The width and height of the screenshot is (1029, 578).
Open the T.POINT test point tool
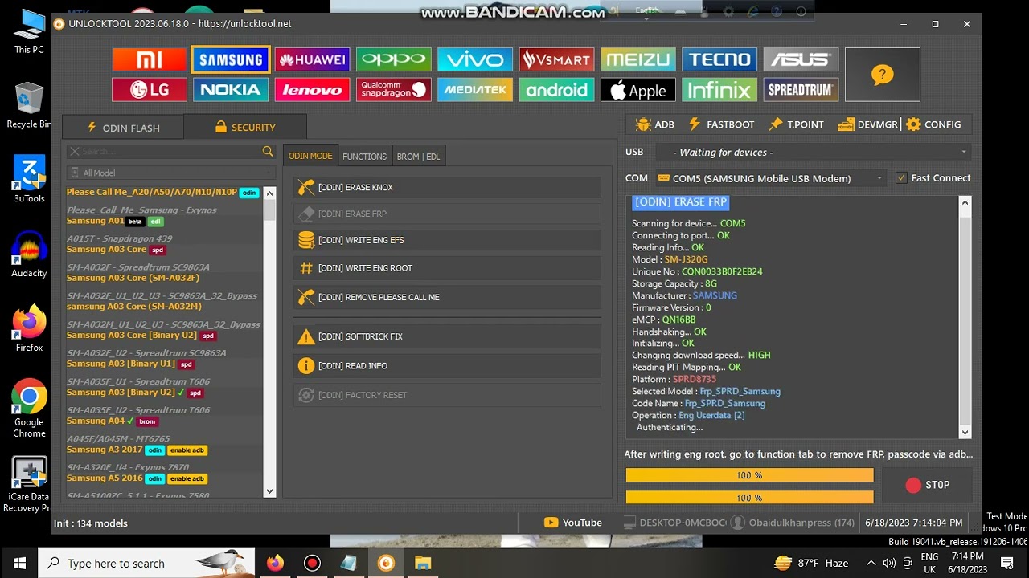[796, 124]
